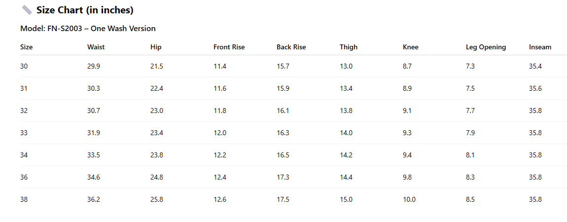The image size is (567, 222).
Task: Click the Size Chart (in inches) heading
Action: click(x=85, y=10)
